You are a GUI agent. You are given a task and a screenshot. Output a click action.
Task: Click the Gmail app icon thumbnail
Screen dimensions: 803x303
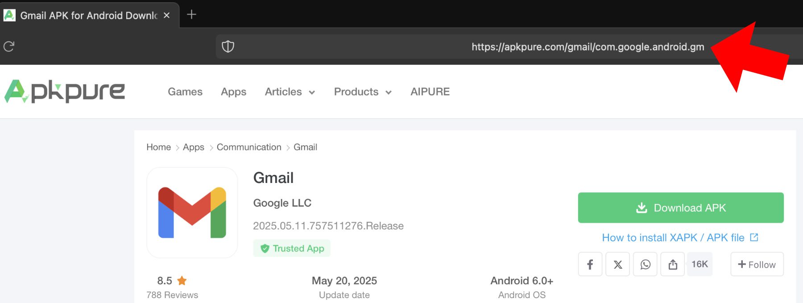[x=192, y=212]
